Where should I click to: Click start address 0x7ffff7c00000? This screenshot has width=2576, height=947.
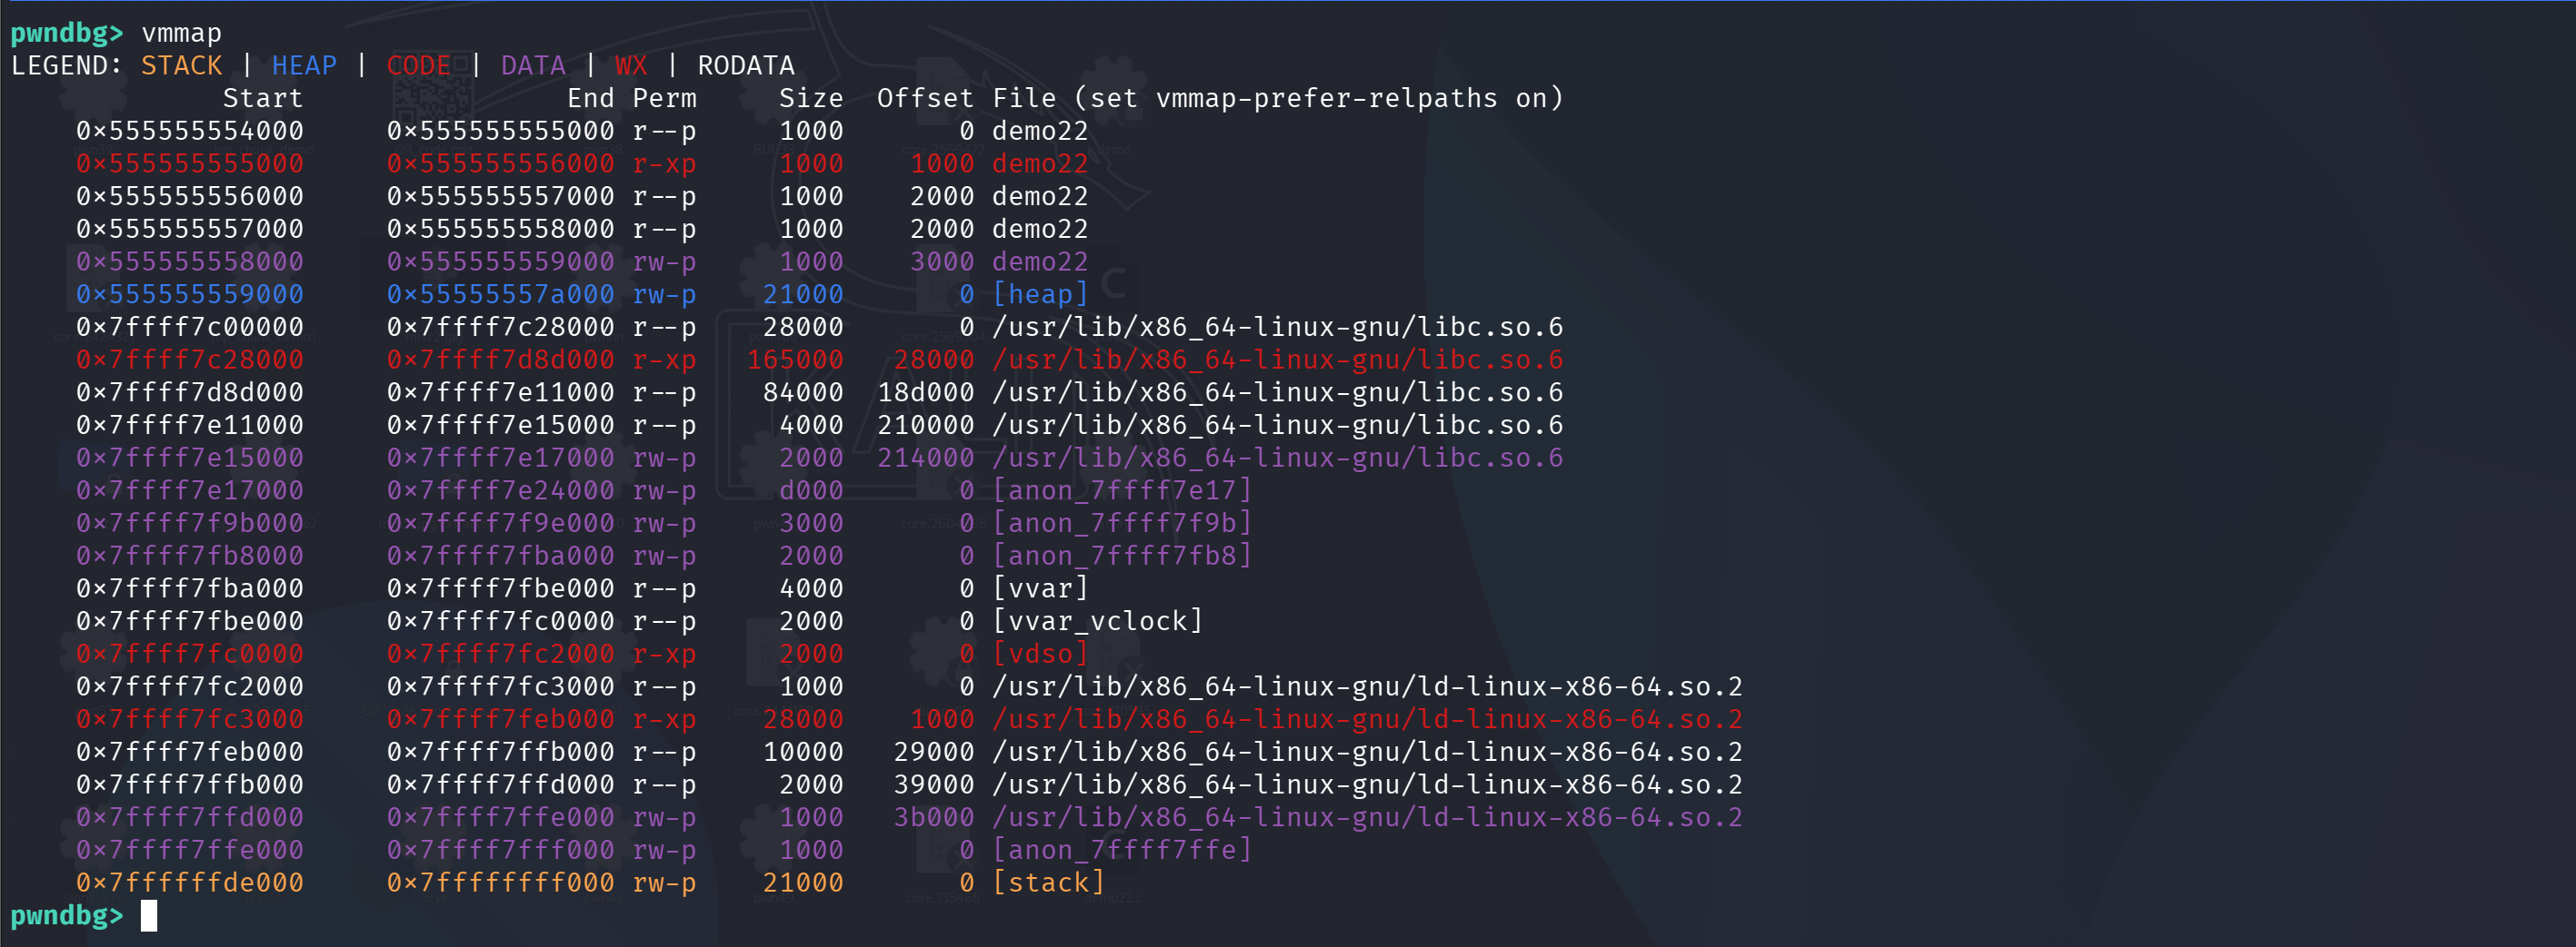click(190, 328)
